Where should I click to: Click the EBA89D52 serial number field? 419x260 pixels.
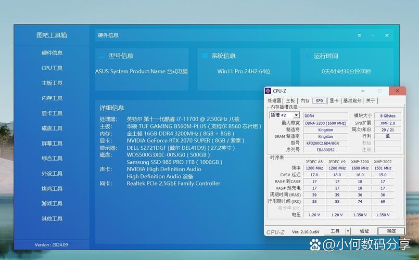click(325, 150)
